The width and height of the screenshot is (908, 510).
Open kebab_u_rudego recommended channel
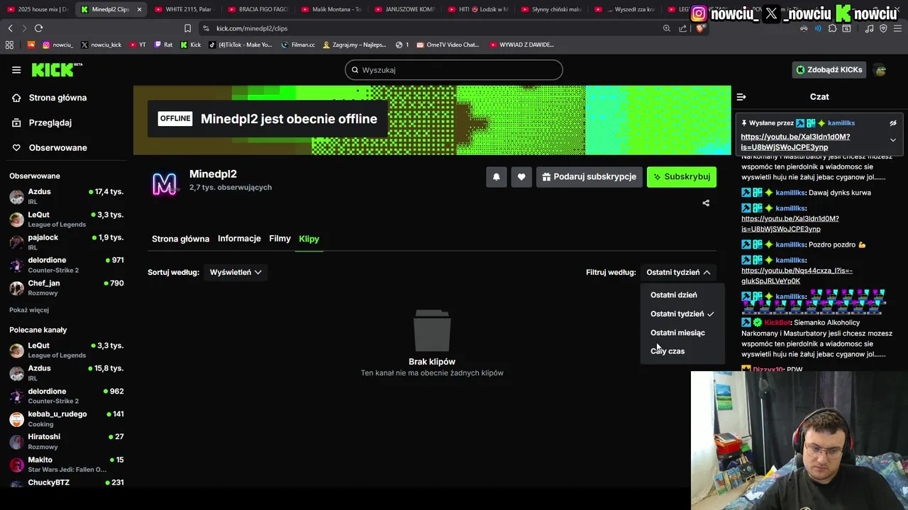tap(67, 419)
